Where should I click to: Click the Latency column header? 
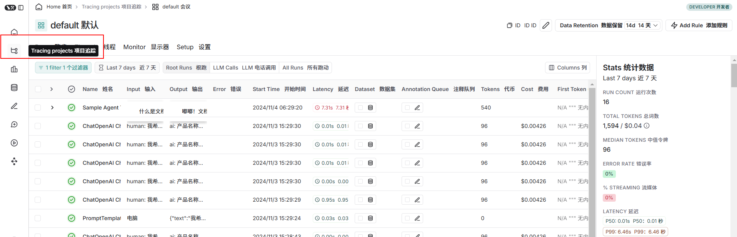point(330,89)
